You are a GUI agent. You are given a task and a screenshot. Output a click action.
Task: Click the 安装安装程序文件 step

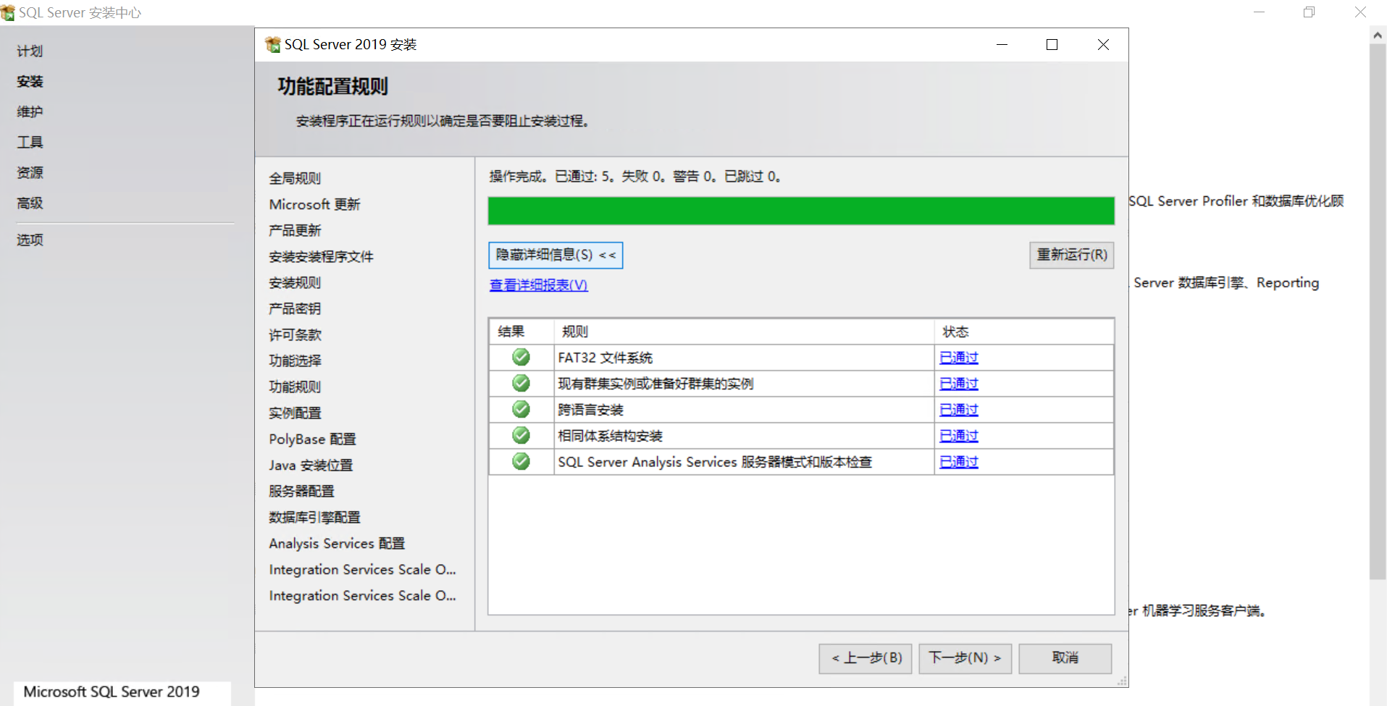(321, 256)
